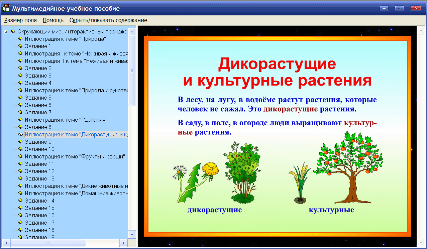The width and height of the screenshot is (427, 249).
Task: Click the book icon beside "Задание 10"
Action: pyautogui.click(x=20, y=149)
